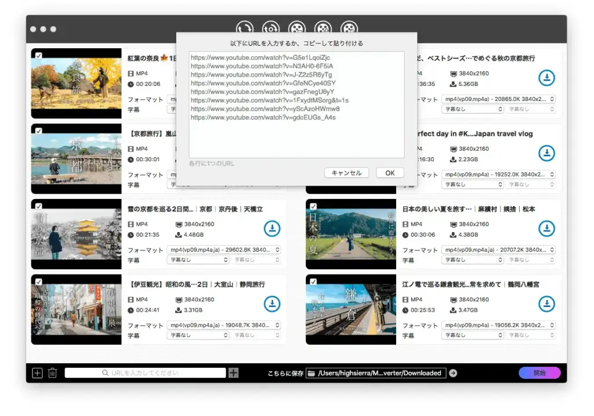The width and height of the screenshot is (594, 416).
Task: Click the blue download icon on the 江ノ電 鎌倉 video
Action: pyautogui.click(x=546, y=303)
